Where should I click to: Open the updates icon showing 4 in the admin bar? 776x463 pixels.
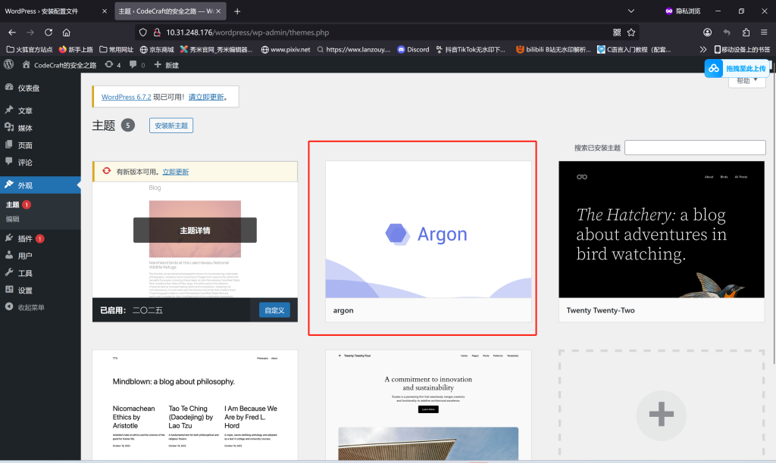112,65
